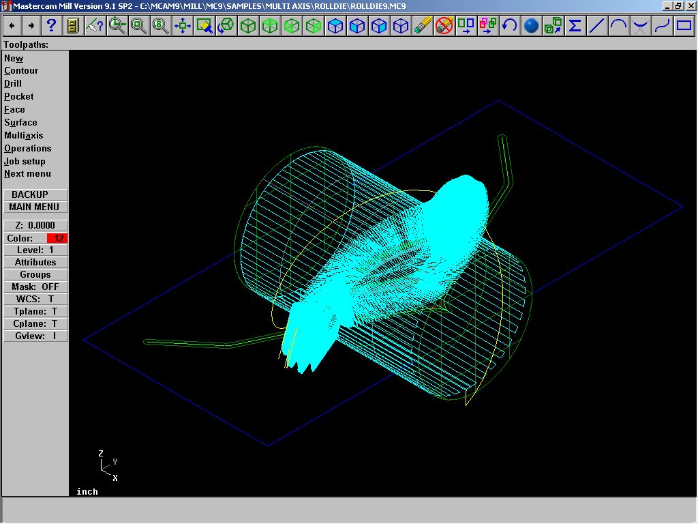Activate dynamic rotate view cube icon
This screenshot has width=698, height=524.
(x=226, y=26)
